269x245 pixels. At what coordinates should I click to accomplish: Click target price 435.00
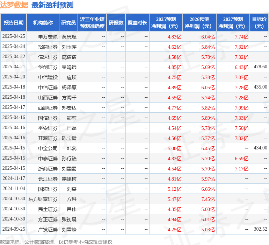point(260,87)
